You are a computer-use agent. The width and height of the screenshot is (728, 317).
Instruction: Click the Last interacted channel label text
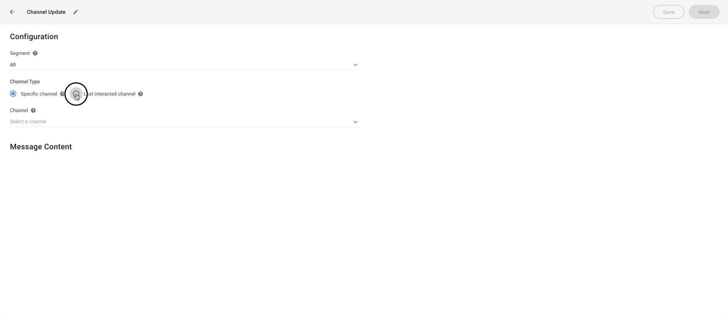tap(110, 94)
